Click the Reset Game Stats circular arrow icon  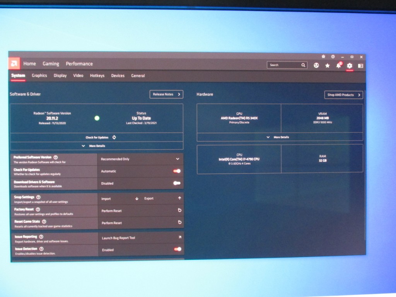coord(179,222)
